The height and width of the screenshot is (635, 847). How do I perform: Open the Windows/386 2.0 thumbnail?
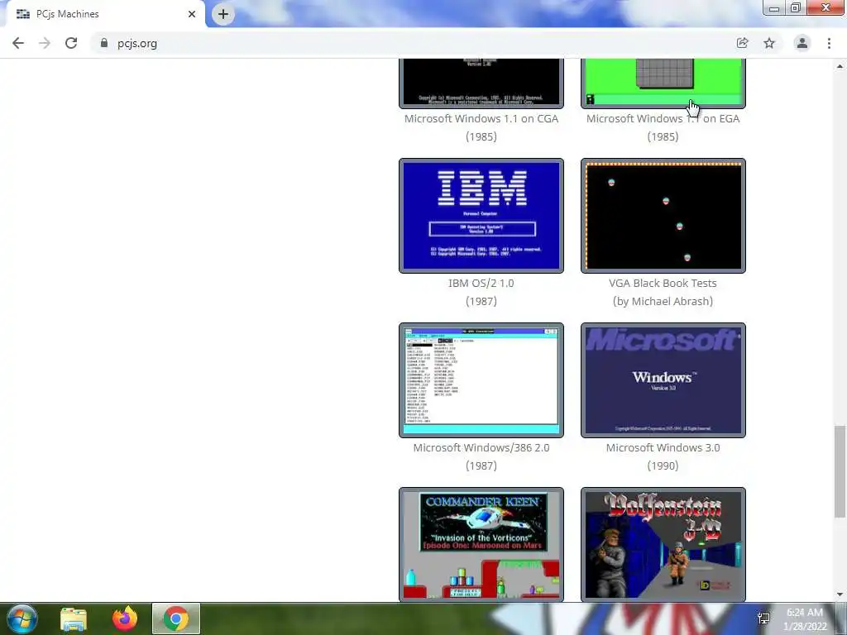[481, 380]
